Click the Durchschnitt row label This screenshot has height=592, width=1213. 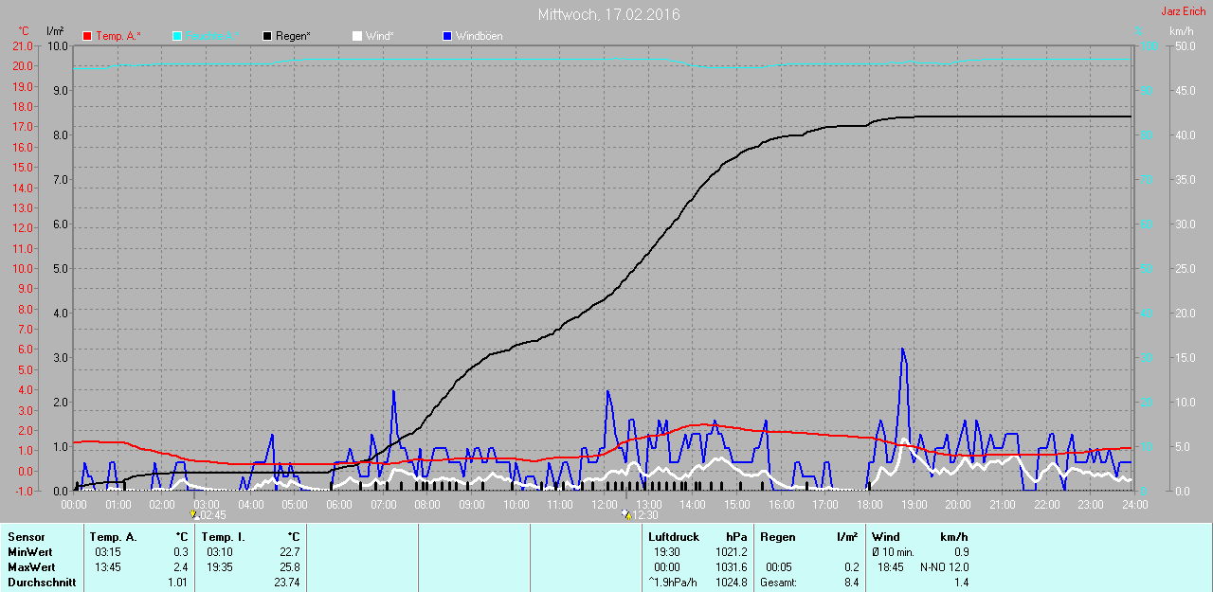click(x=41, y=583)
